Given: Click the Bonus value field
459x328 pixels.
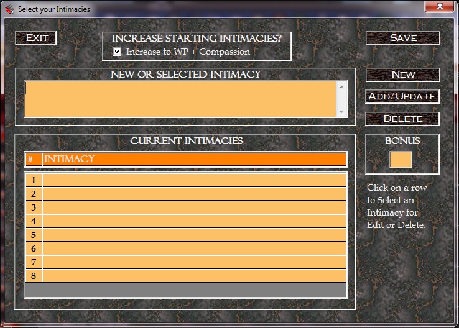Looking at the screenshot, I should [401, 160].
